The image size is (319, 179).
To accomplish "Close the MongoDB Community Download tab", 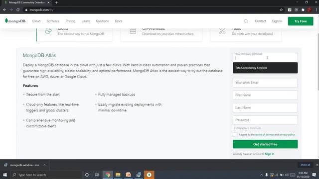I will pos(48,2).
